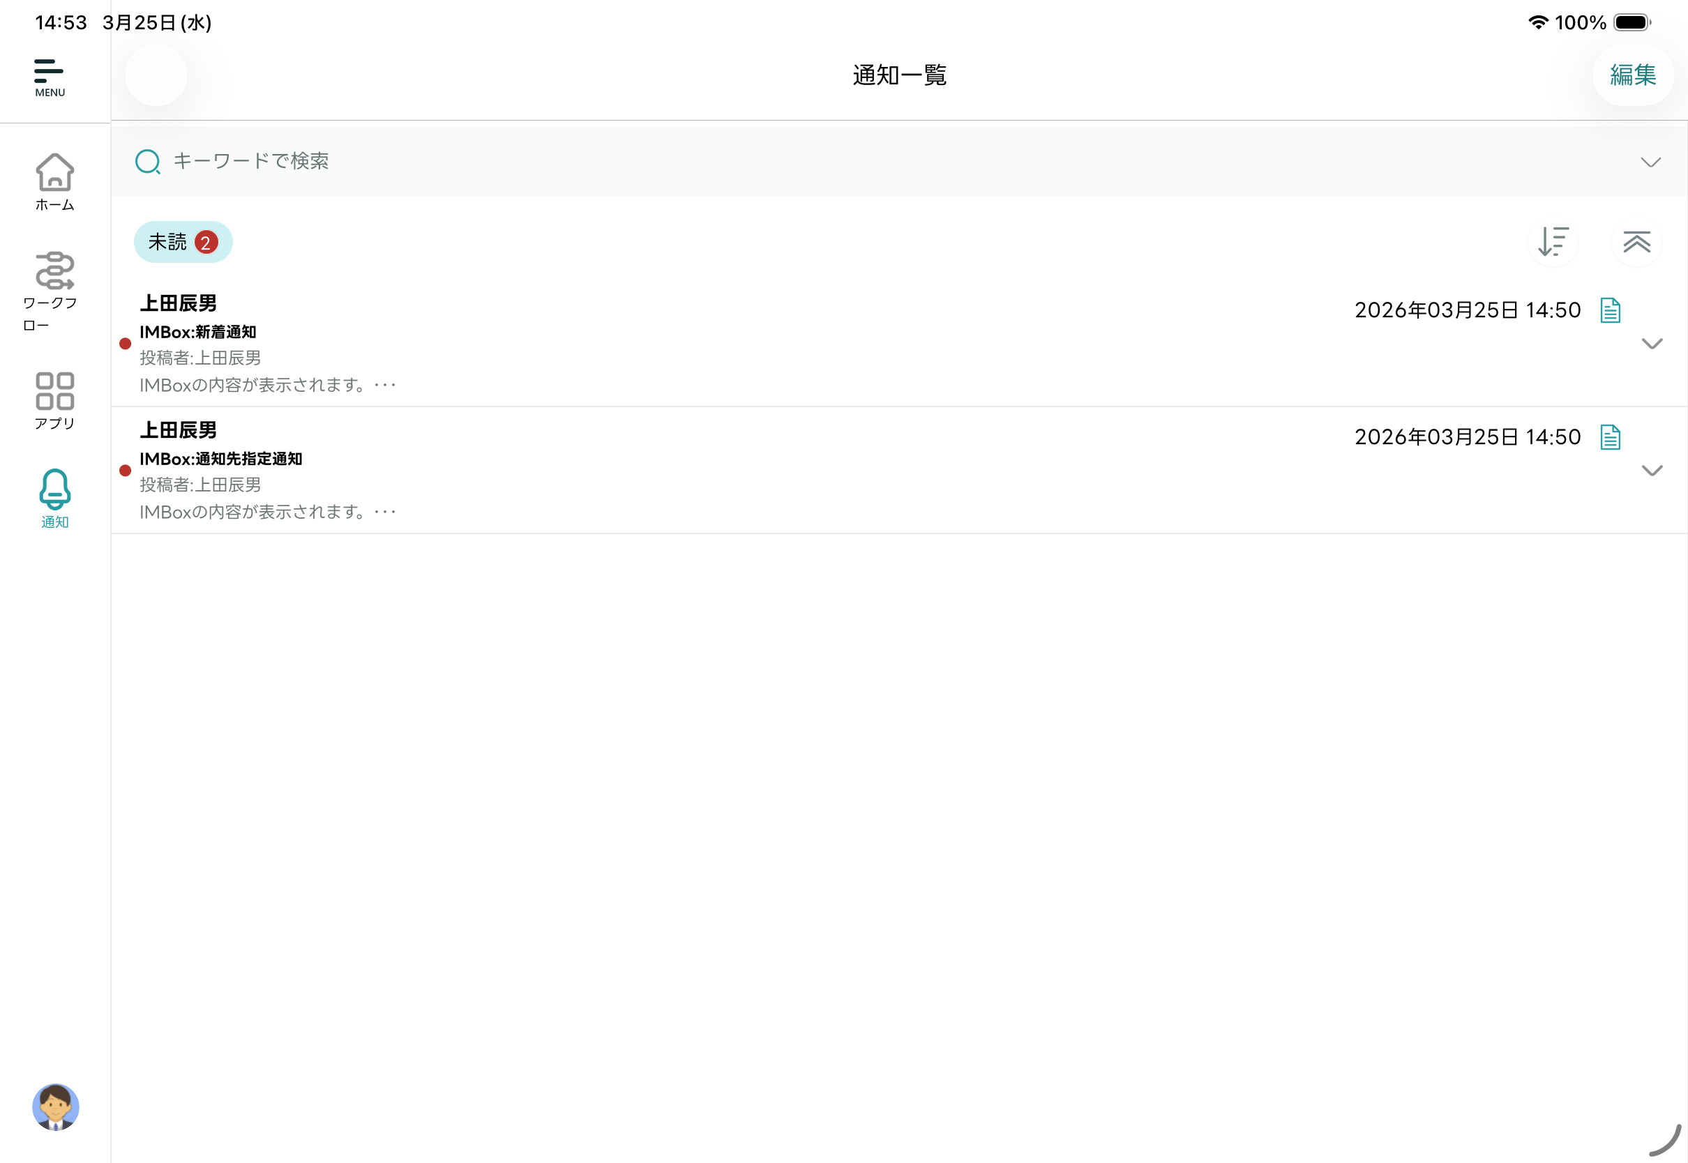Mark unread dot on 通知先指定通知 item
Image resolution: width=1688 pixels, height=1163 pixels.
[x=126, y=471]
